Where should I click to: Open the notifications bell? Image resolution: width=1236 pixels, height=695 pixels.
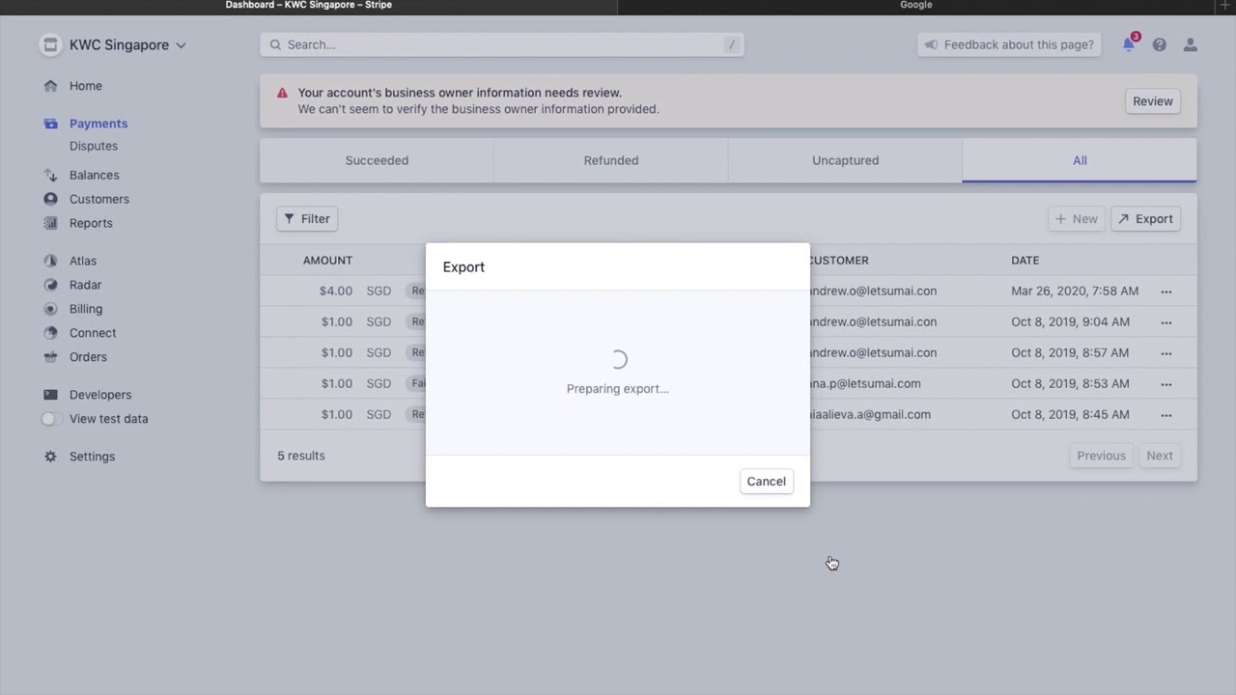click(1129, 44)
